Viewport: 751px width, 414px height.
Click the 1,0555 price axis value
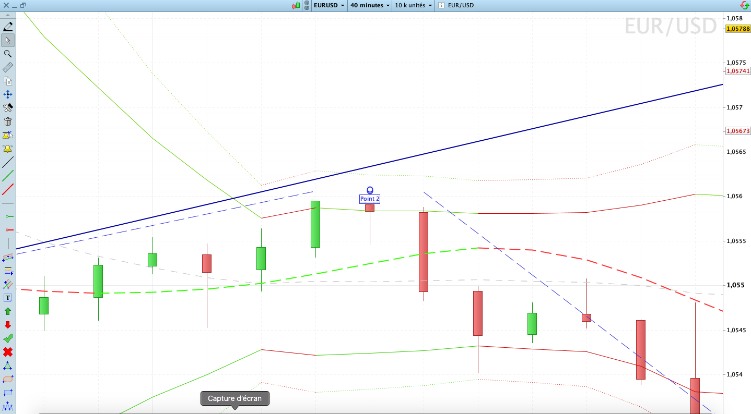pyautogui.click(x=736, y=241)
